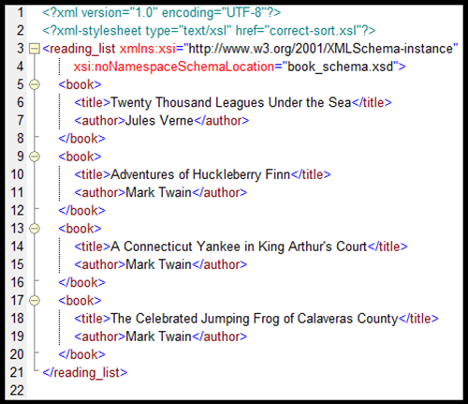The width and height of the screenshot is (468, 404).
Task: Click the closing book tag on line 16
Action: tap(81, 282)
